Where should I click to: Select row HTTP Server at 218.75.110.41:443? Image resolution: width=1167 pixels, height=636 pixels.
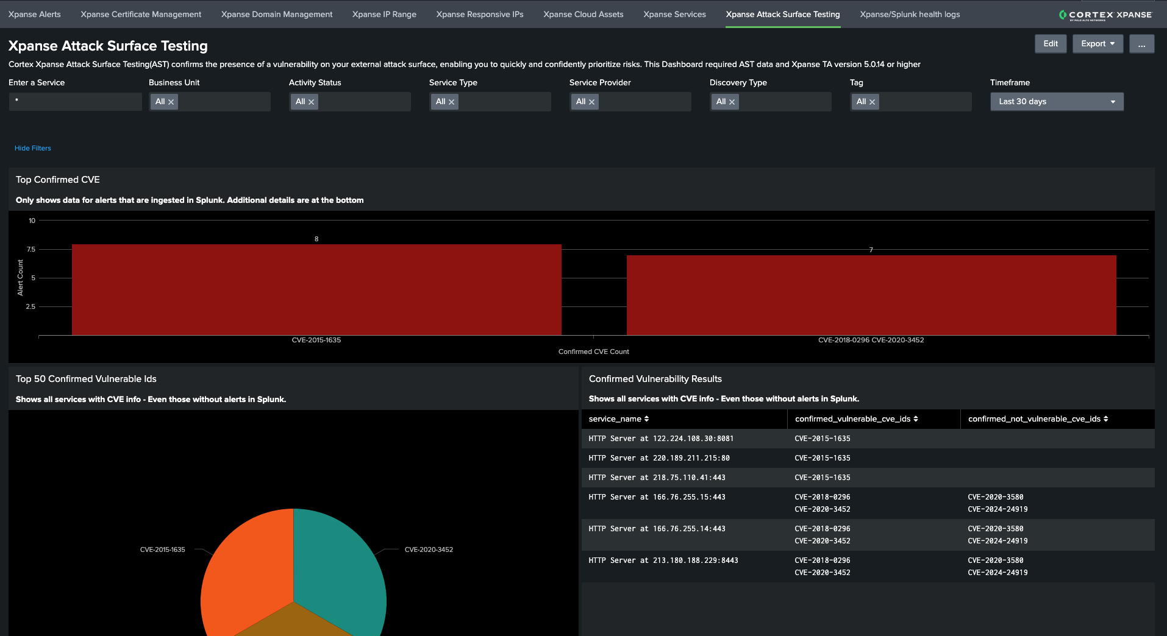click(868, 478)
